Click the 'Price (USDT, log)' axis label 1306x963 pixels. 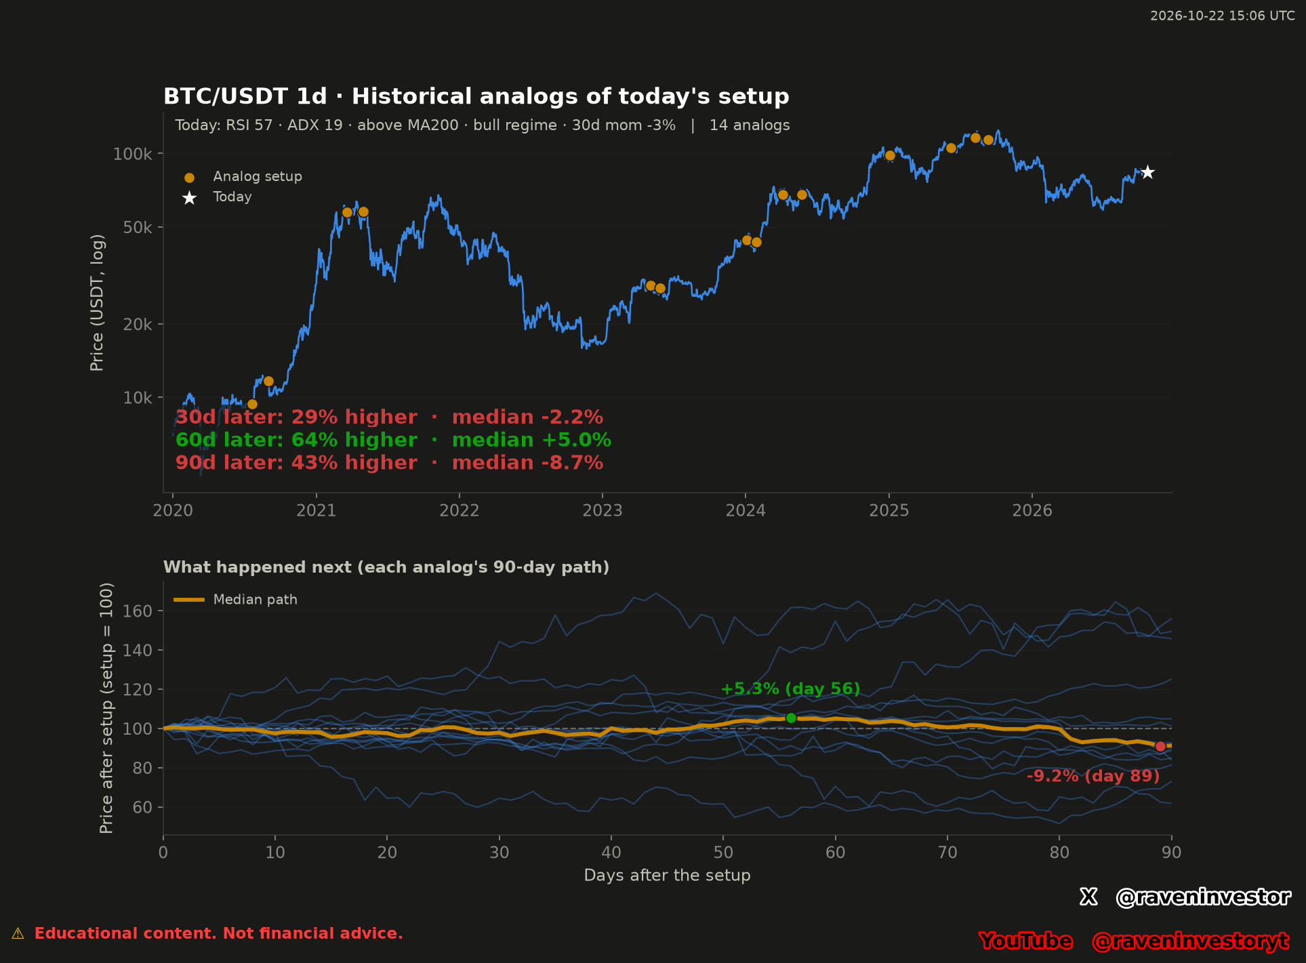(97, 303)
